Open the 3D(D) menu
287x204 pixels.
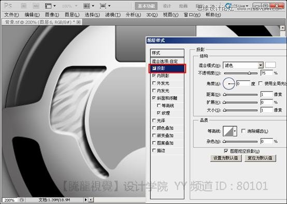pos(152,15)
